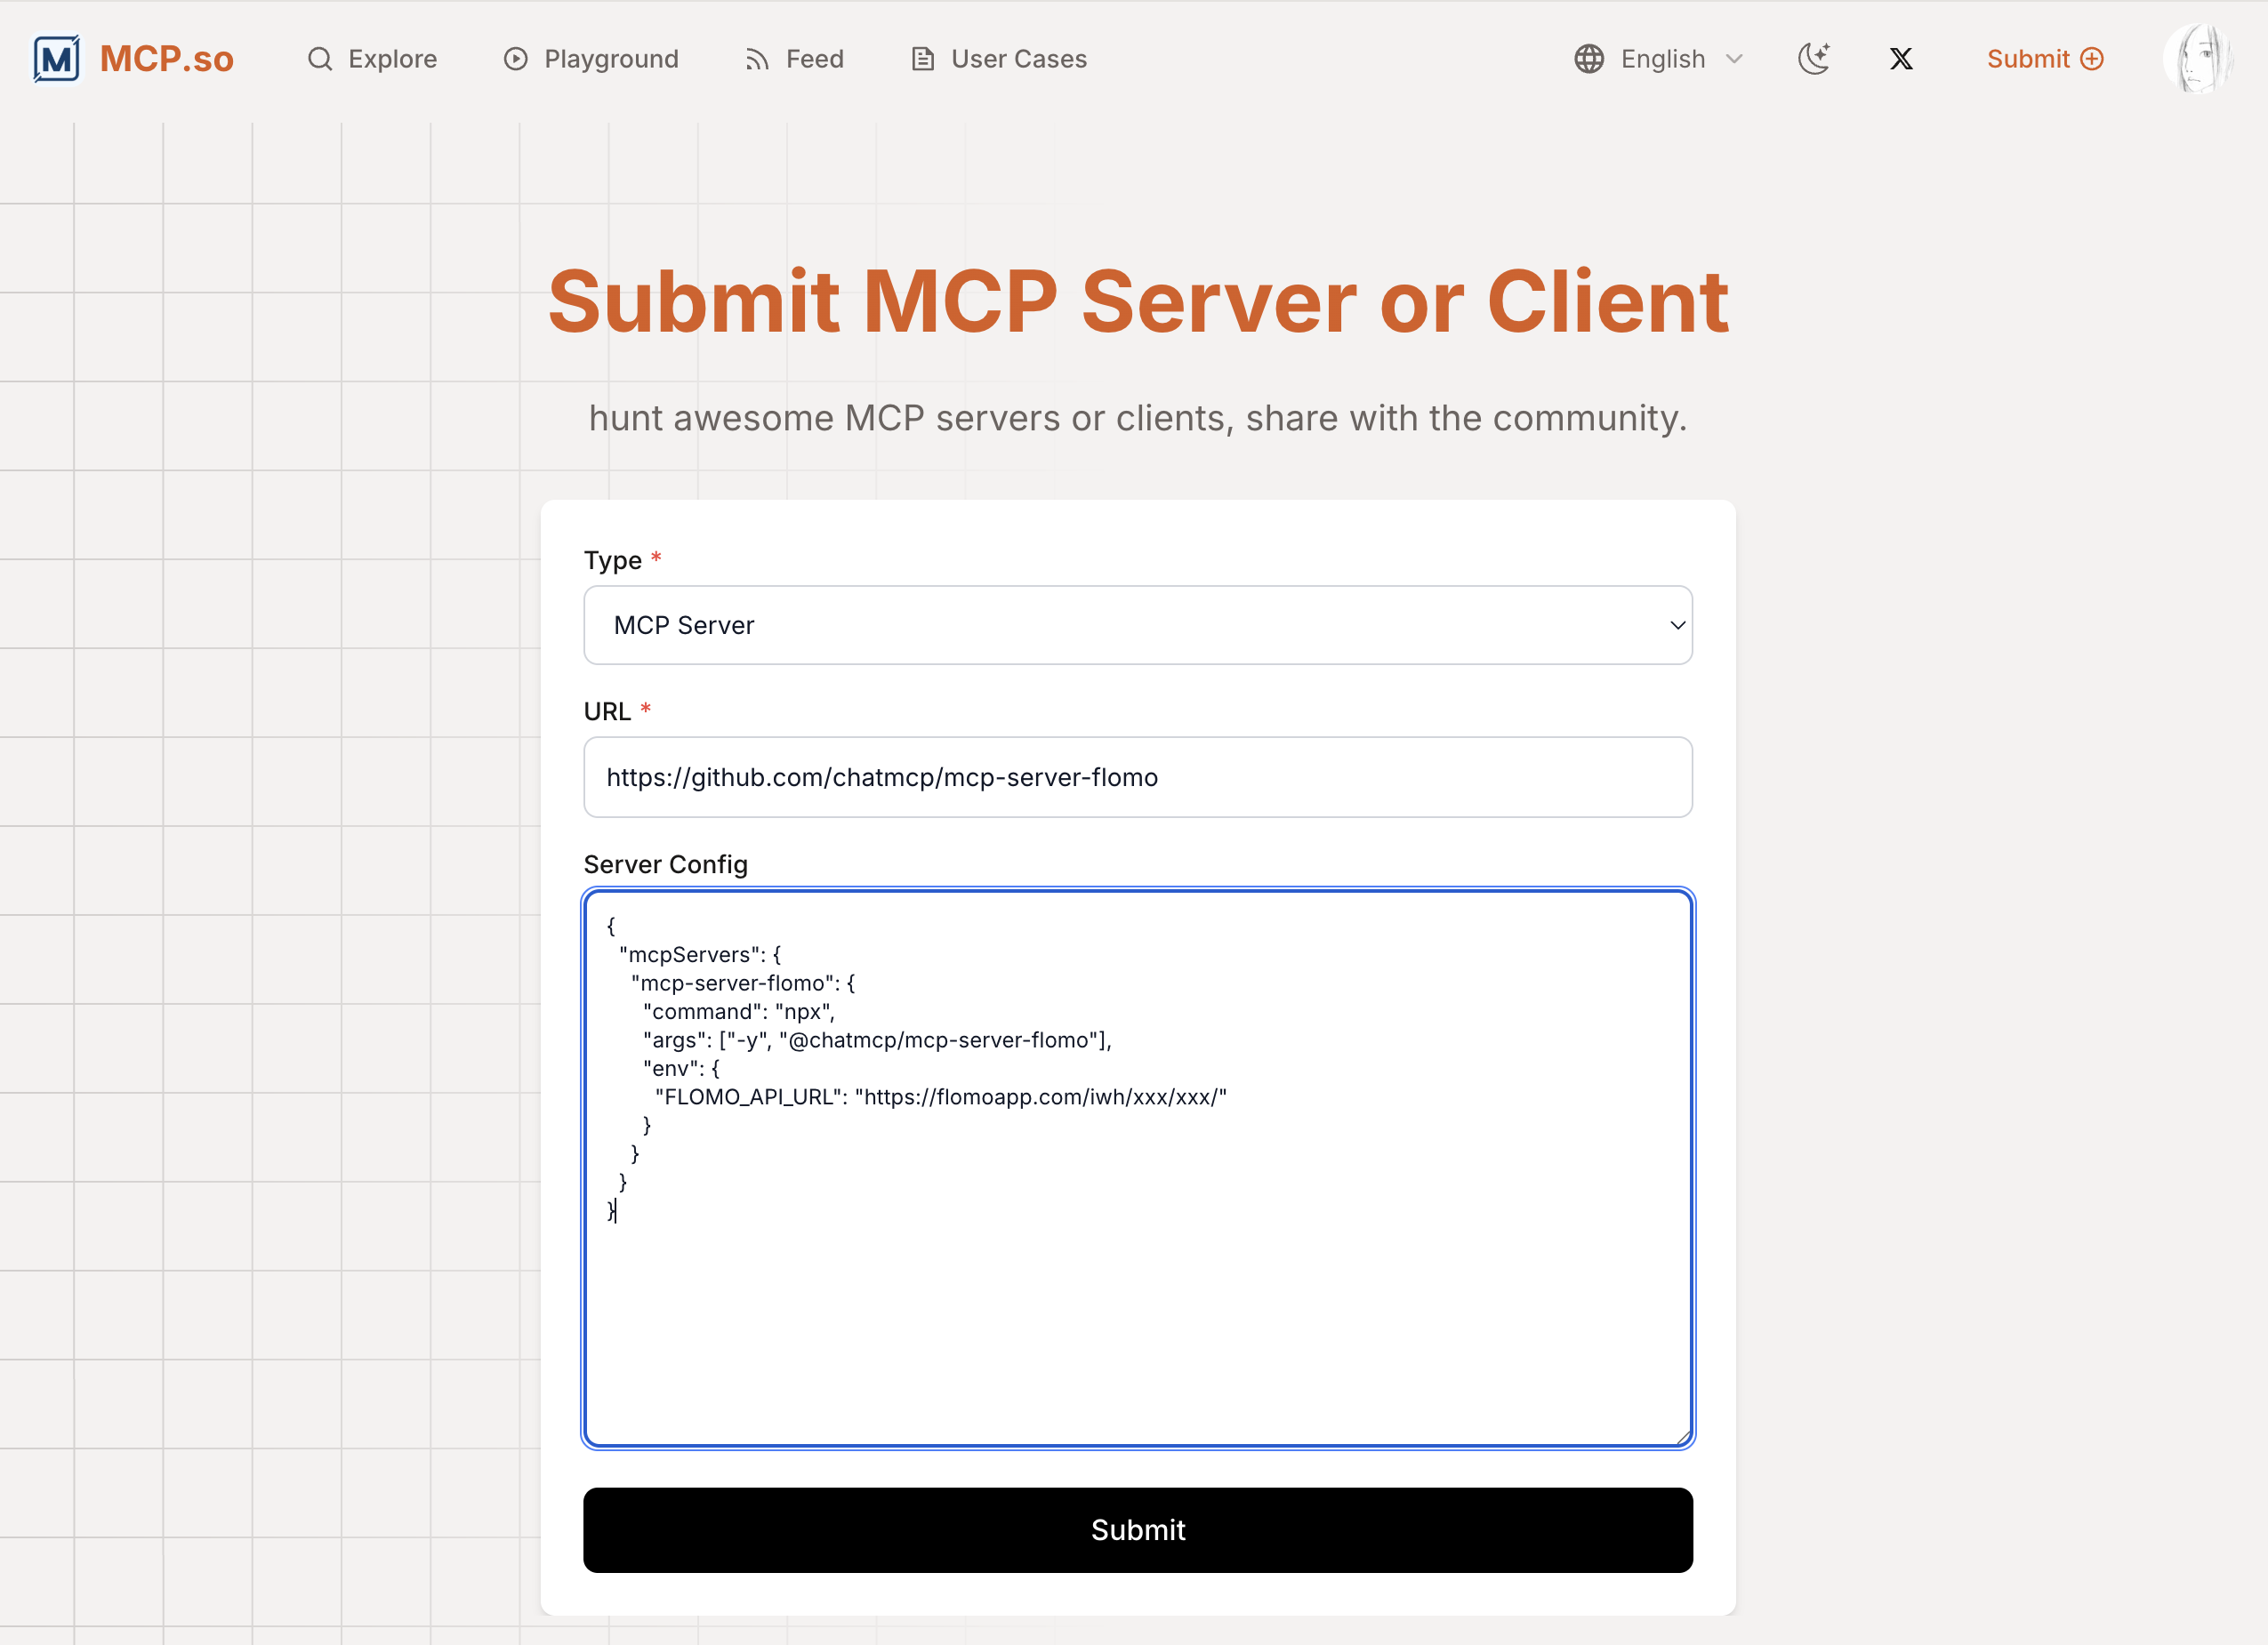
Task: Click the MCP.so home link text
Action: pyautogui.click(x=167, y=59)
